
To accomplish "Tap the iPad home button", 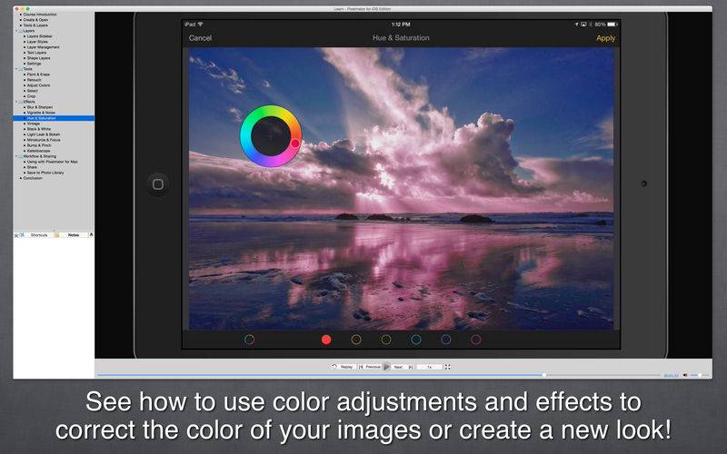I will tap(157, 184).
